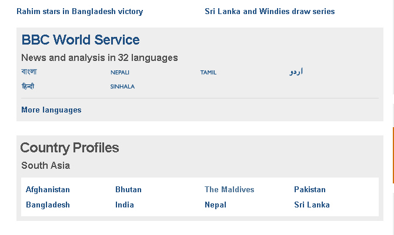Click the Country Profiles heading

69,148
